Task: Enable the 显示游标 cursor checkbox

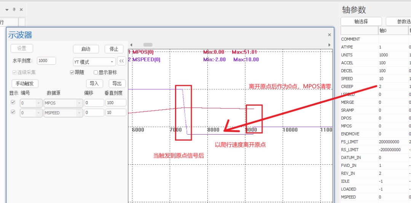Action: click(x=96, y=72)
